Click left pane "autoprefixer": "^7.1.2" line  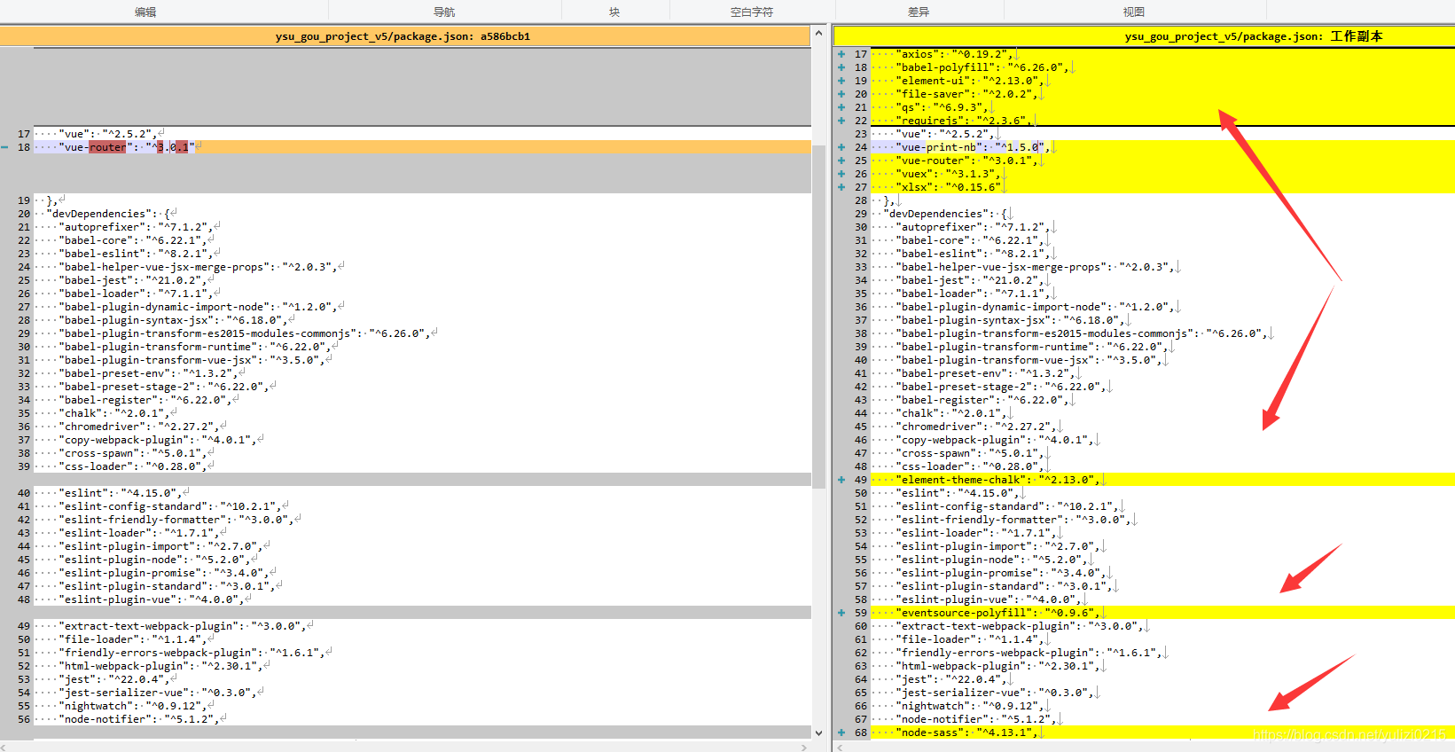coord(422,227)
